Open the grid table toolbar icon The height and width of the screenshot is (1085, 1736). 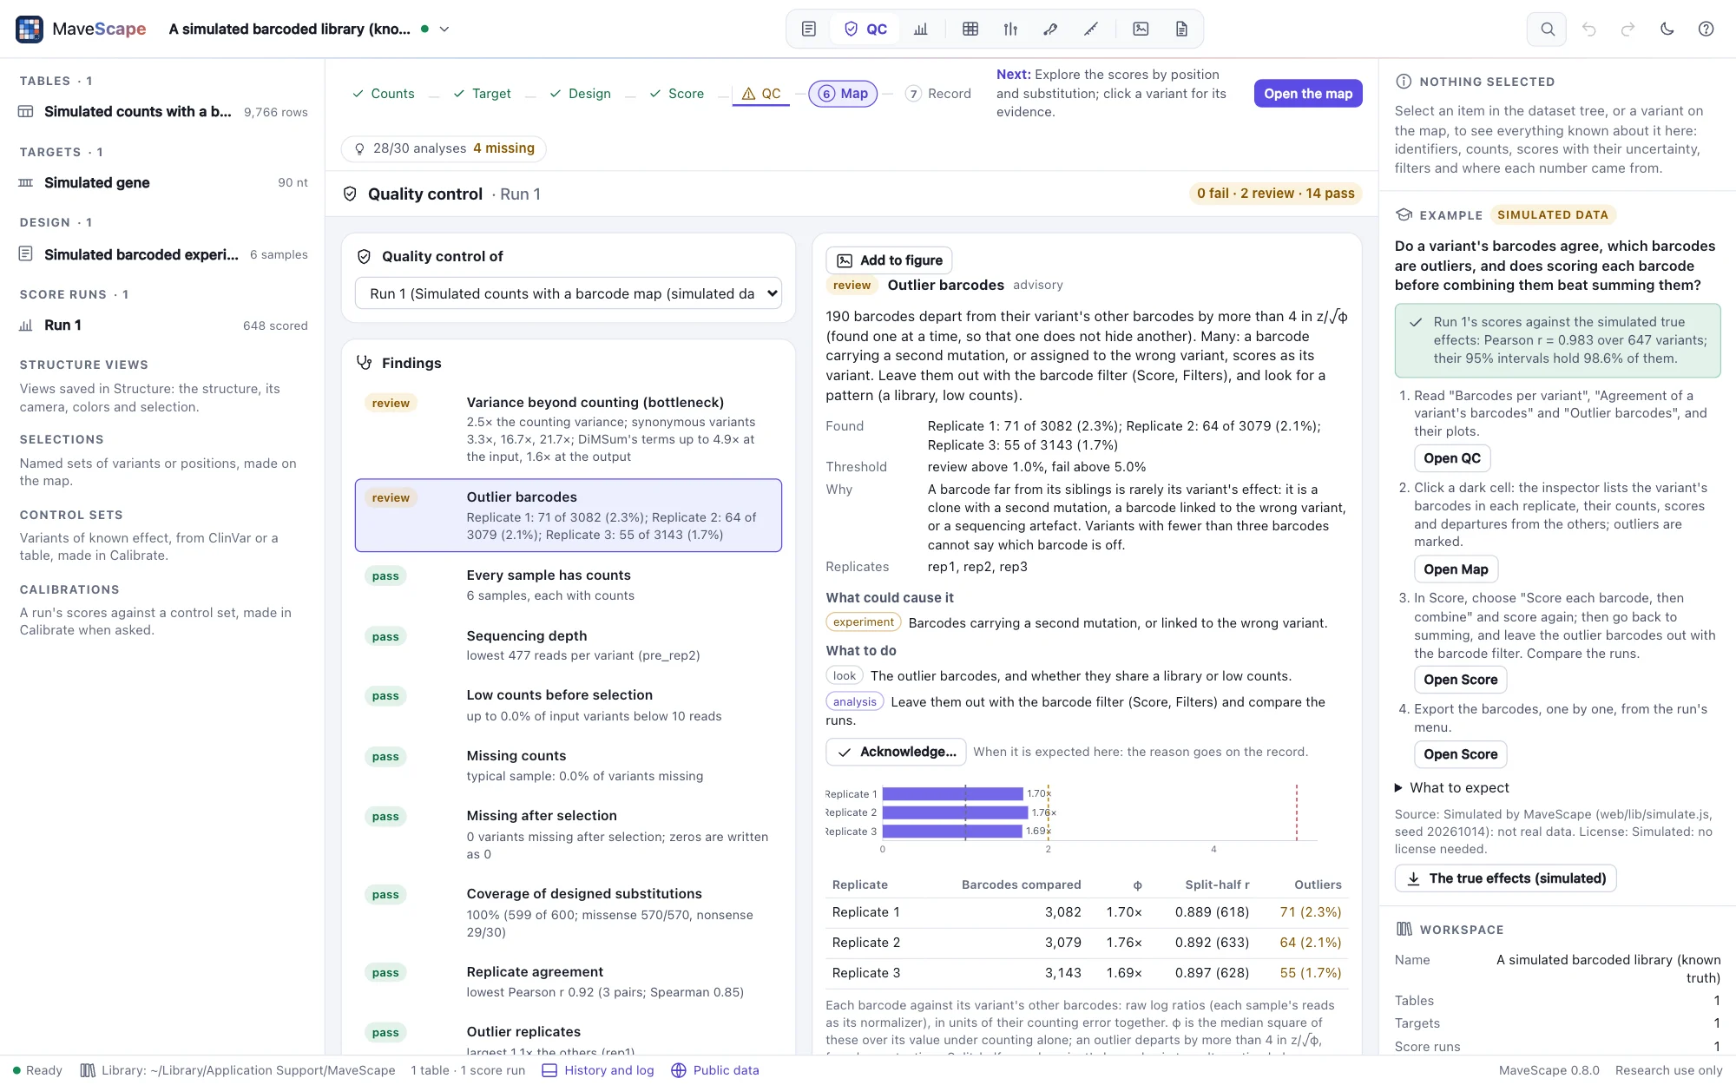click(x=970, y=29)
